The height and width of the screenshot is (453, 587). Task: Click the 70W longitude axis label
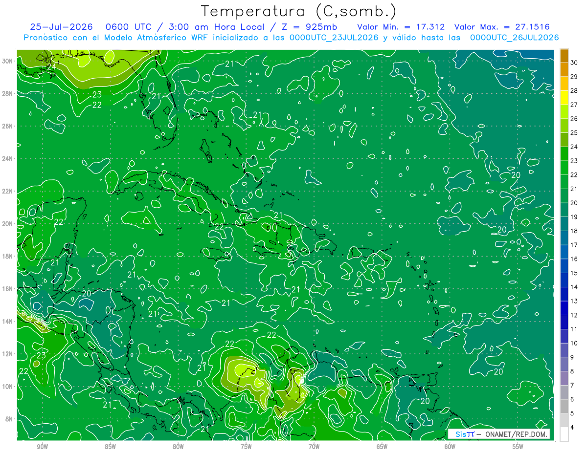point(314,447)
